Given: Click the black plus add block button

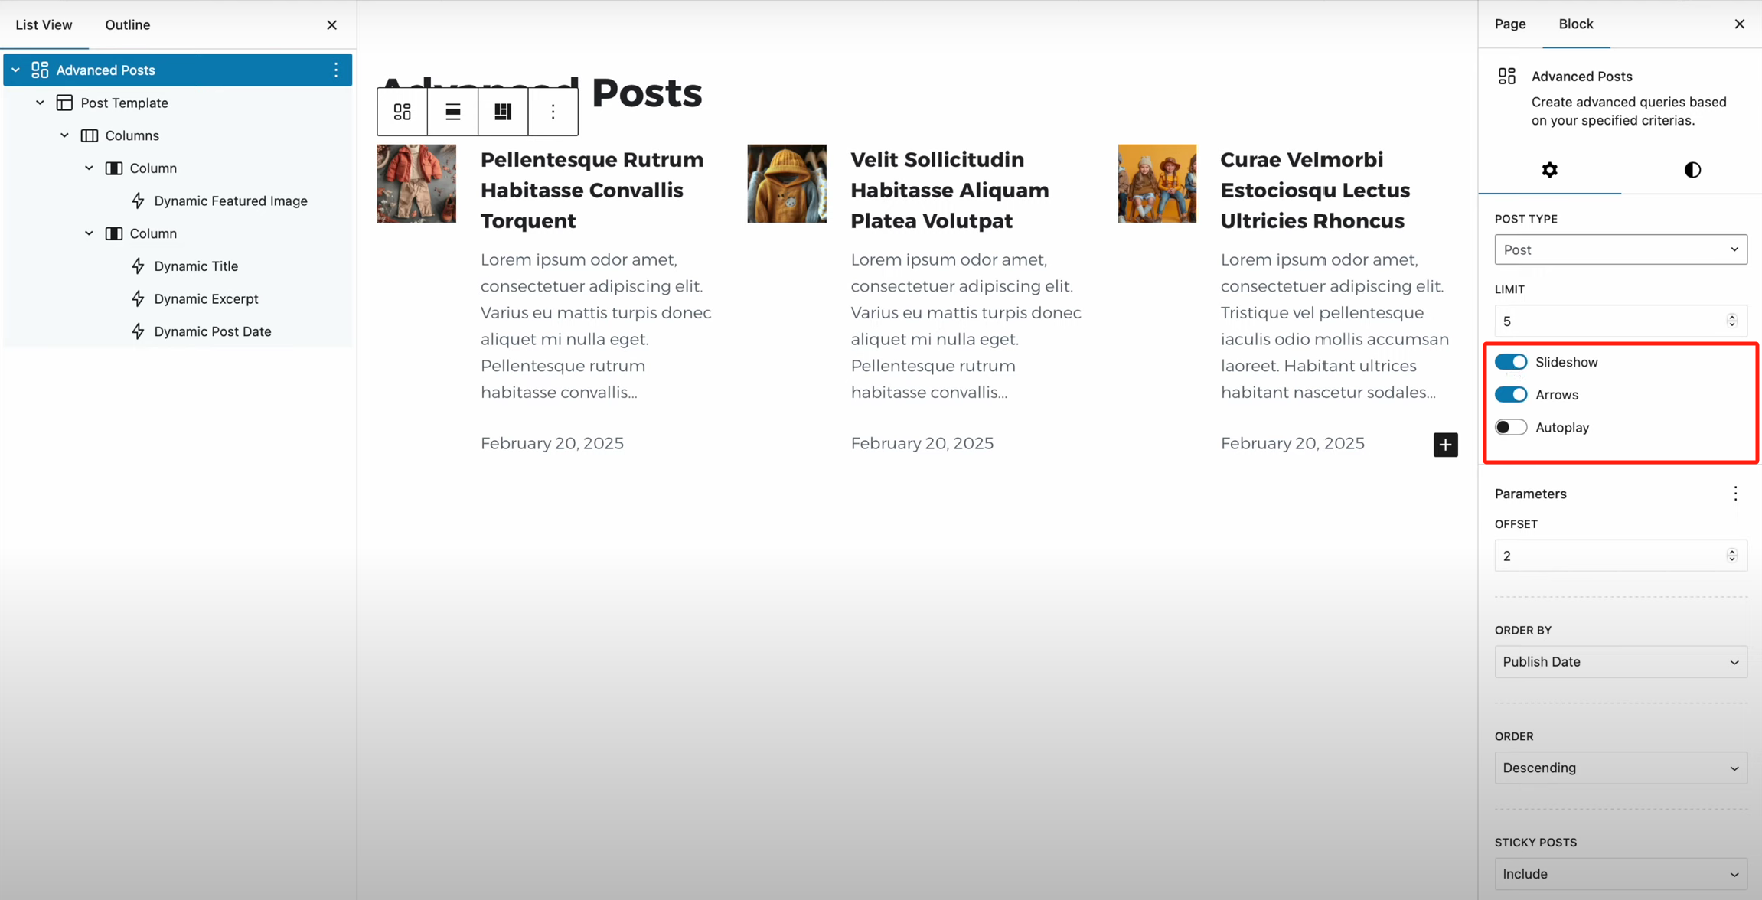Looking at the screenshot, I should [1445, 445].
